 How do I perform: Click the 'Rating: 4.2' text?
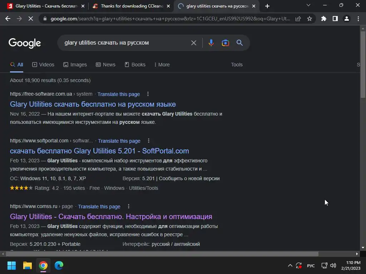pyautogui.click(x=47, y=188)
